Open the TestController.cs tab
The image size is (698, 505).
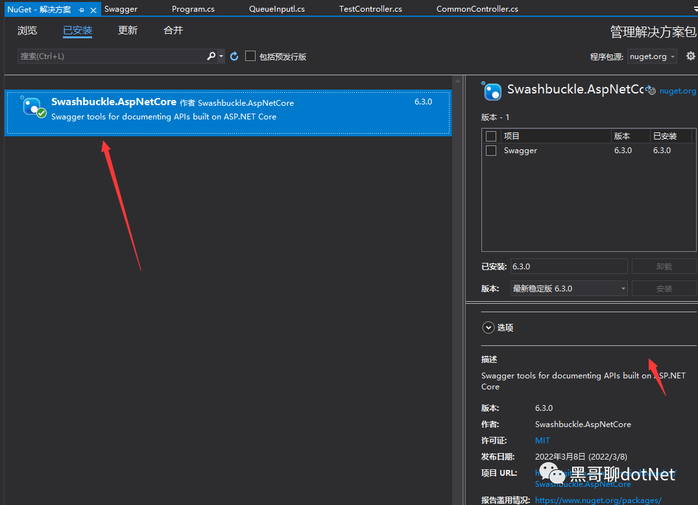click(x=370, y=9)
